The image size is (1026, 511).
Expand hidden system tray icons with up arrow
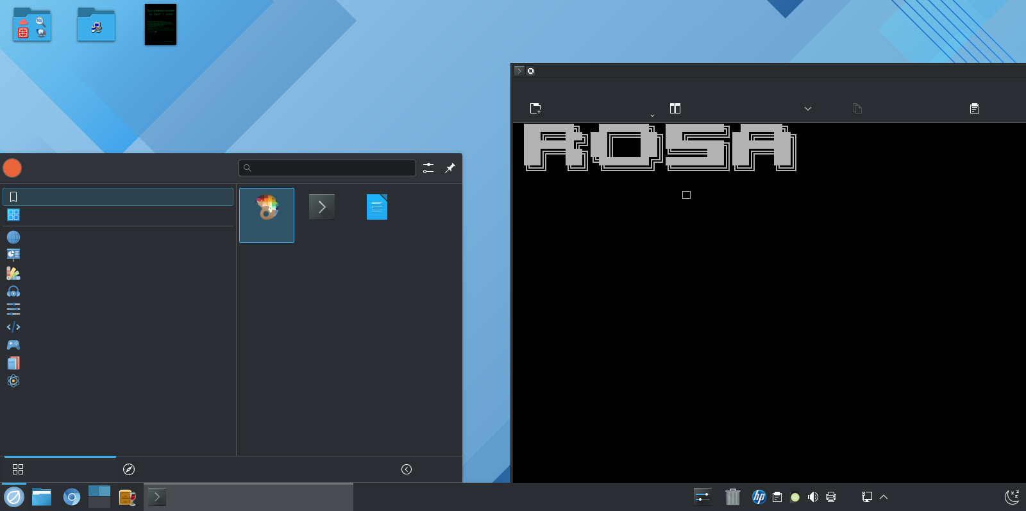tap(884, 497)
